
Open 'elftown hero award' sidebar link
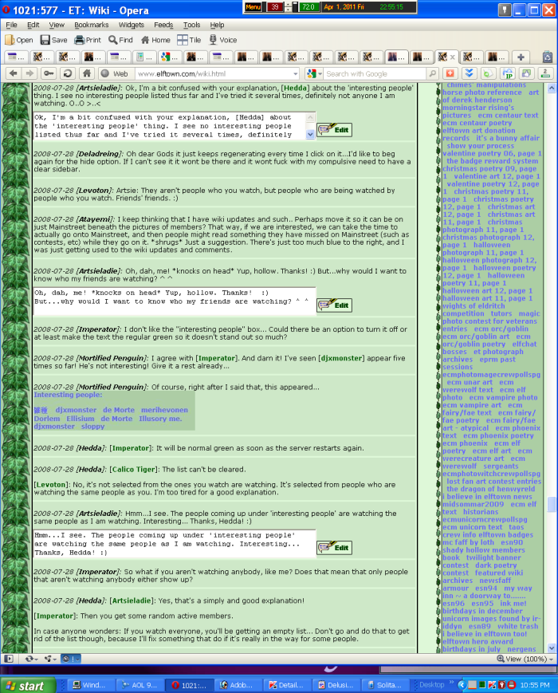(x=478, y=641)
